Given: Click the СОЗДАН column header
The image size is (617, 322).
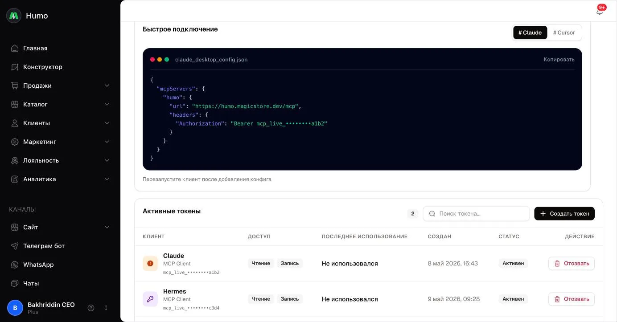Looking at the screenshot, I should [439, 236].
